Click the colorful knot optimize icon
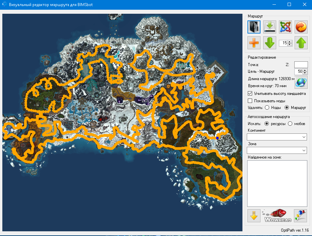 (x=285, y=27)
